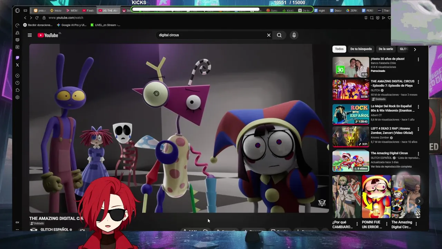442x249 pixels.
Task: Open the YouTube hamburger guide menu
Action: pyautogui.click(x=30, y=35)
